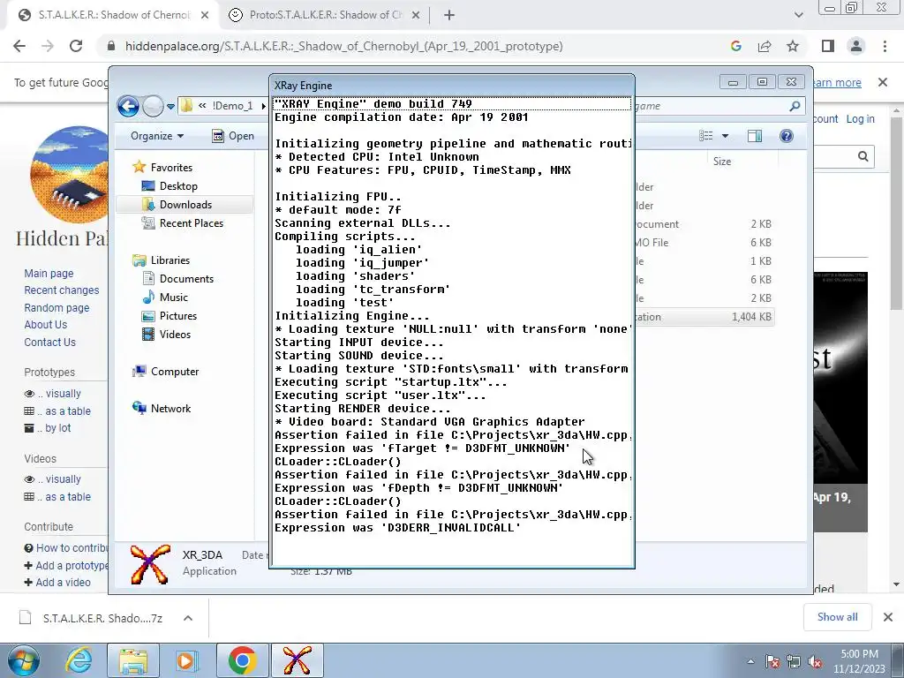Click the Hidden Palace search magnifier

click(x=863, y=156)
